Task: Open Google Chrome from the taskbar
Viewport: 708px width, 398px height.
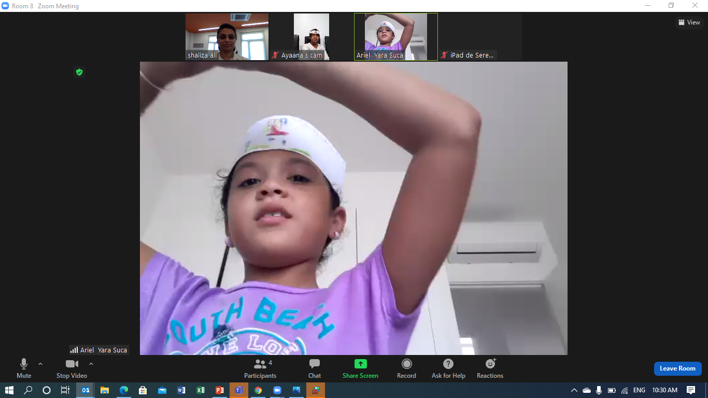Action: pyautogui.click(x=258, y=390)
